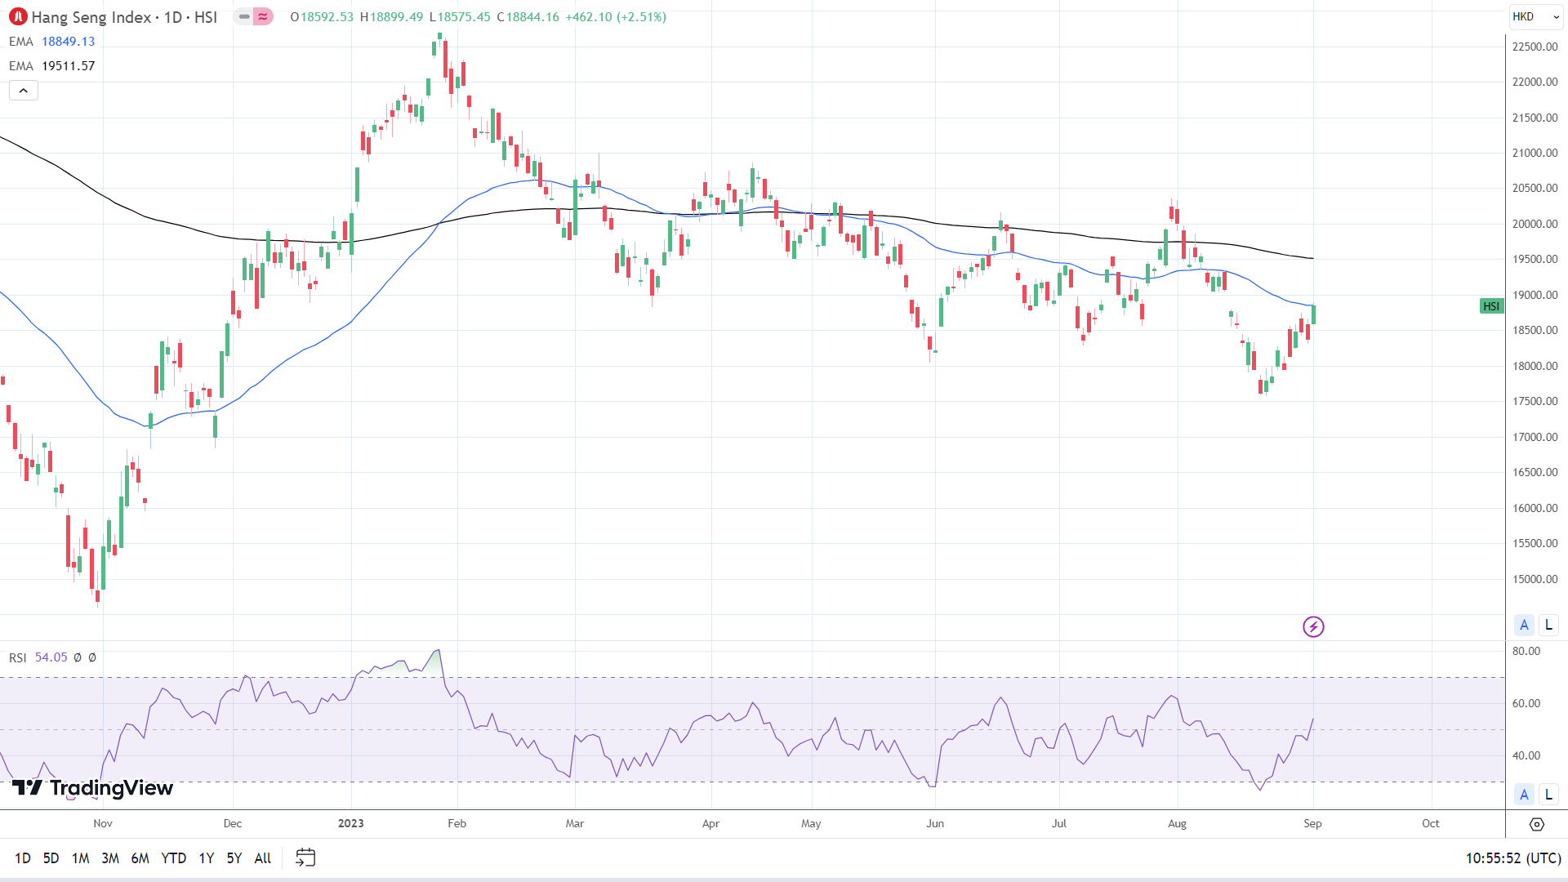This screenshot has height=882, width=1568.
Task: Open chart settings gear icon
Action: (1537, 824)
